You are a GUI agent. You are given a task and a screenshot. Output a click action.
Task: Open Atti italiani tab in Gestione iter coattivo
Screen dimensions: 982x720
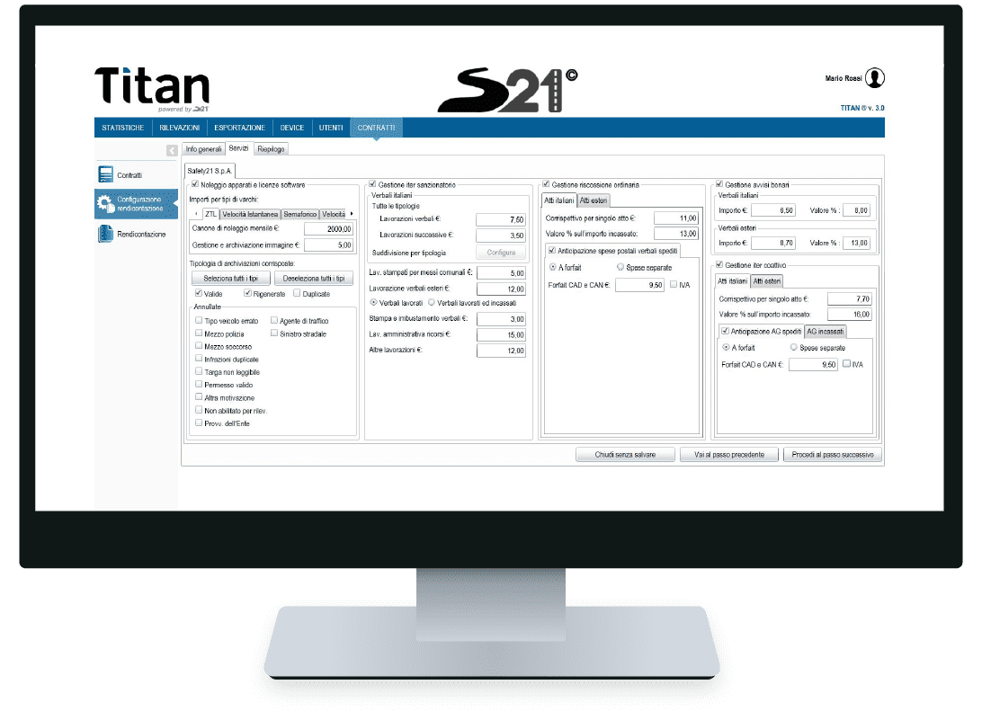tap(733, 281)
